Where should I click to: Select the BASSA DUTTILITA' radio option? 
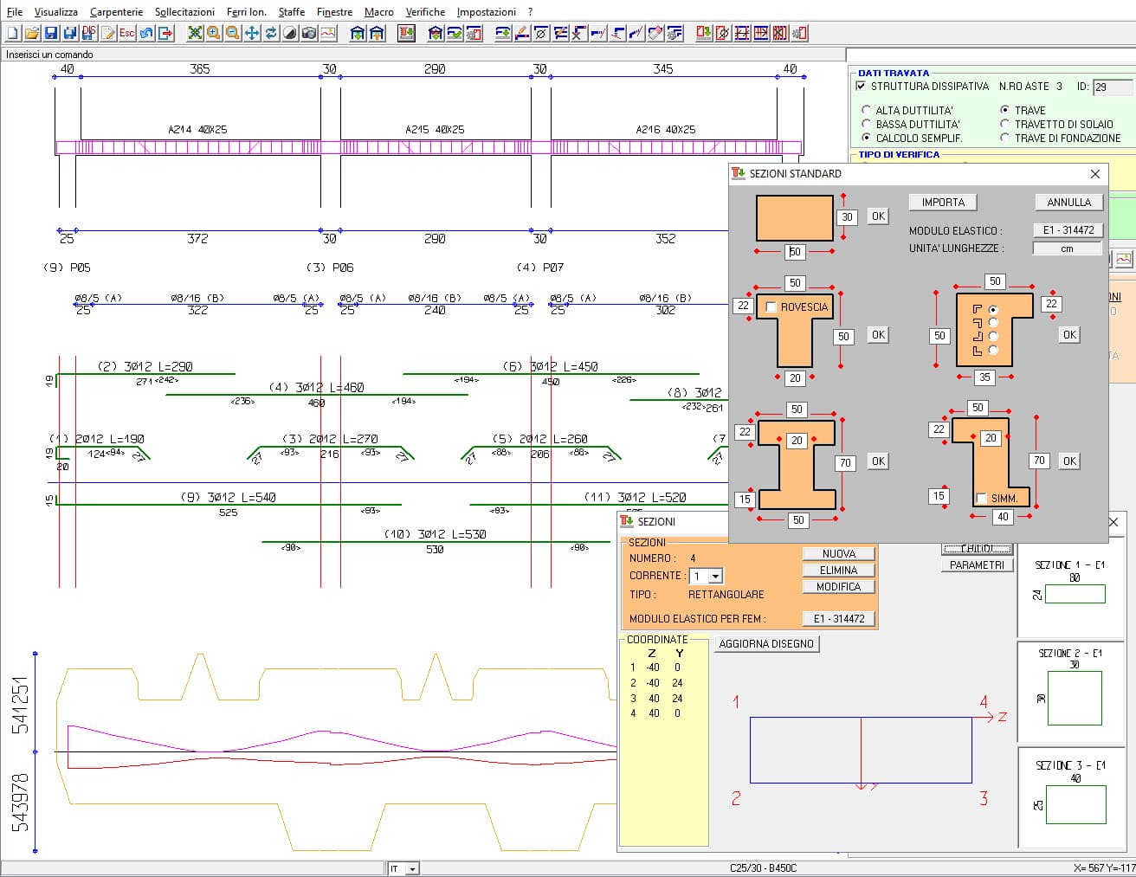click(x=867, y=125)
